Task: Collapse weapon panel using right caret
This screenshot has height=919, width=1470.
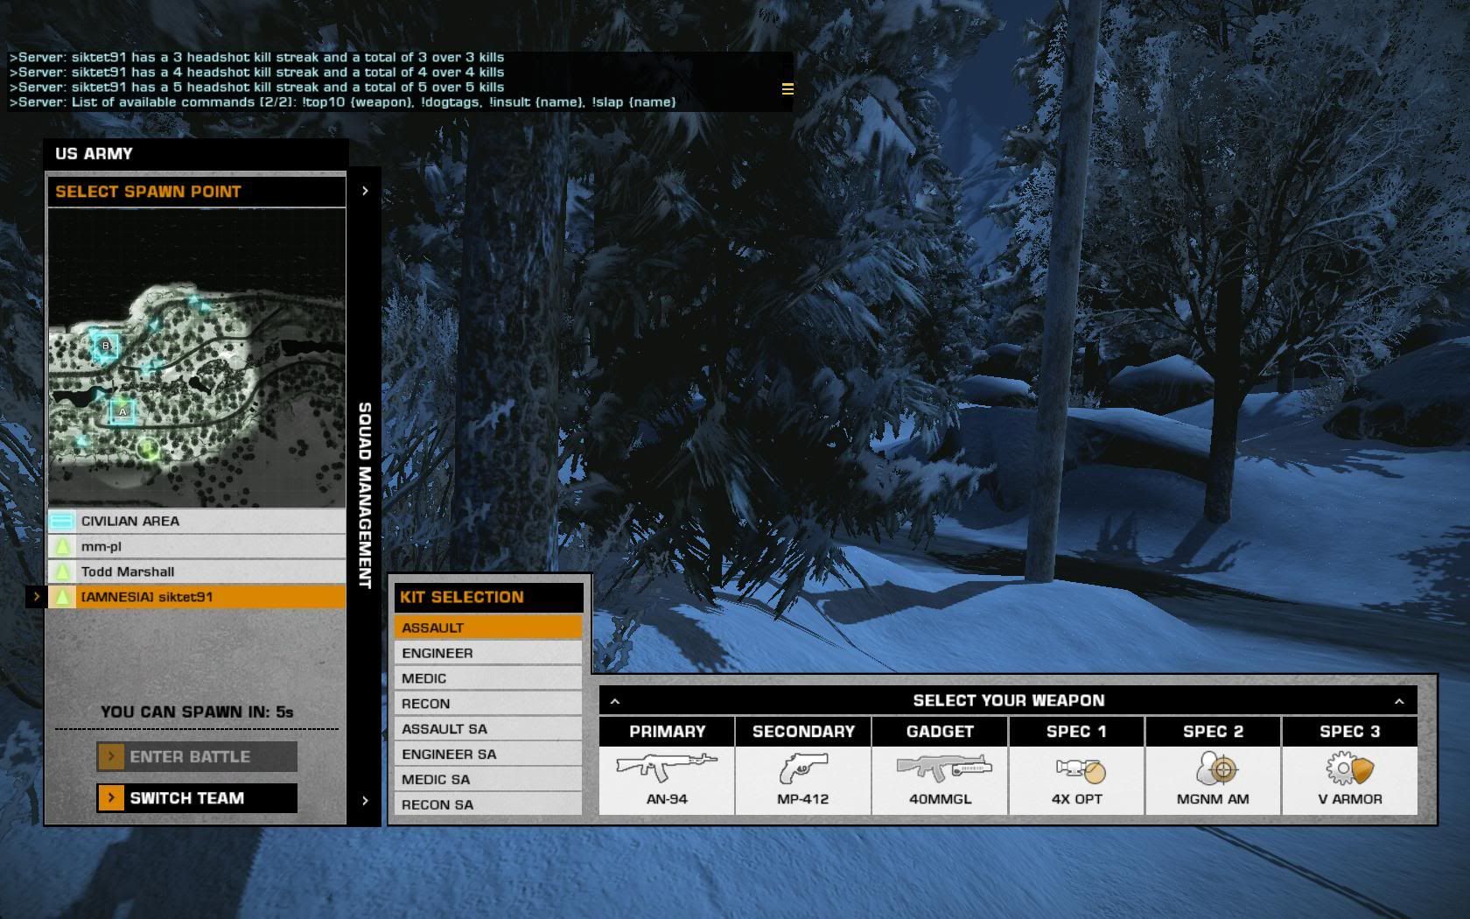Action: coord(1399,701)
